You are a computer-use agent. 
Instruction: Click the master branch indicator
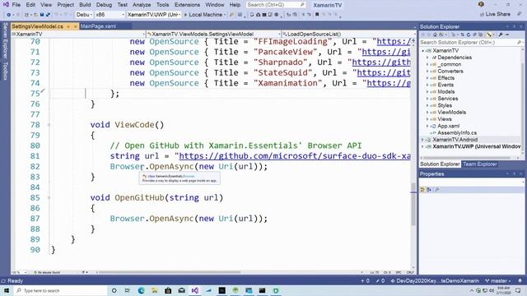pyautogui.click(x=497, y=280)
